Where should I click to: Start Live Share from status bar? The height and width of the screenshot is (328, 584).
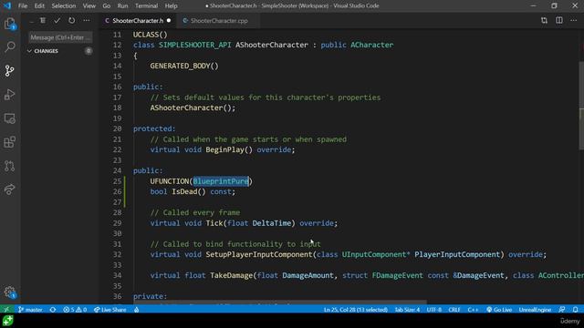[109, 310]
